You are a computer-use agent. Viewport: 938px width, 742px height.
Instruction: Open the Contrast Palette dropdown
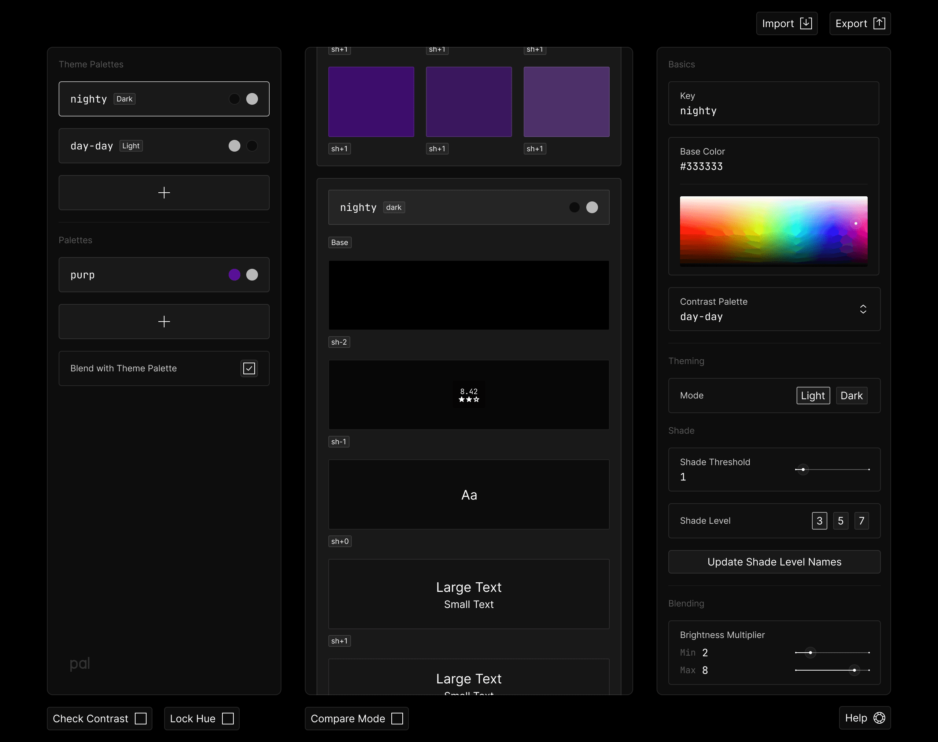[x=774, y=309]
